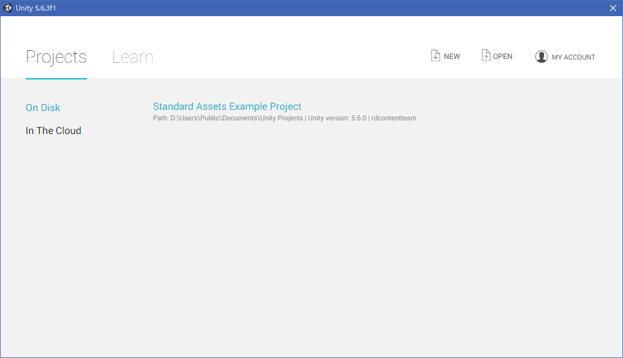
Task: Select the Projects tab
Action: click(x=56, y=57)
